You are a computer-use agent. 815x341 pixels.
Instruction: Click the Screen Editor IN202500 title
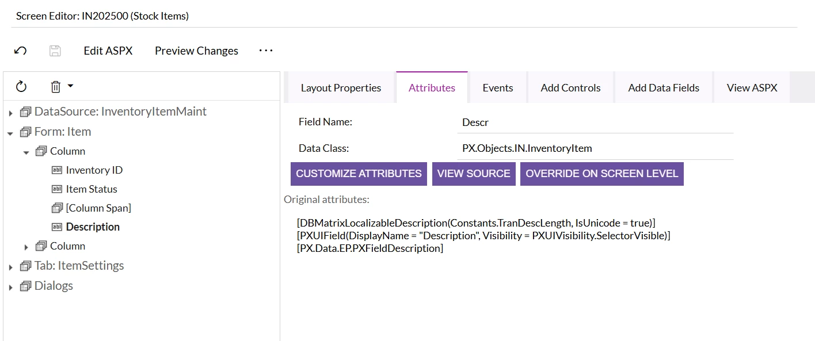coord(102,16)
